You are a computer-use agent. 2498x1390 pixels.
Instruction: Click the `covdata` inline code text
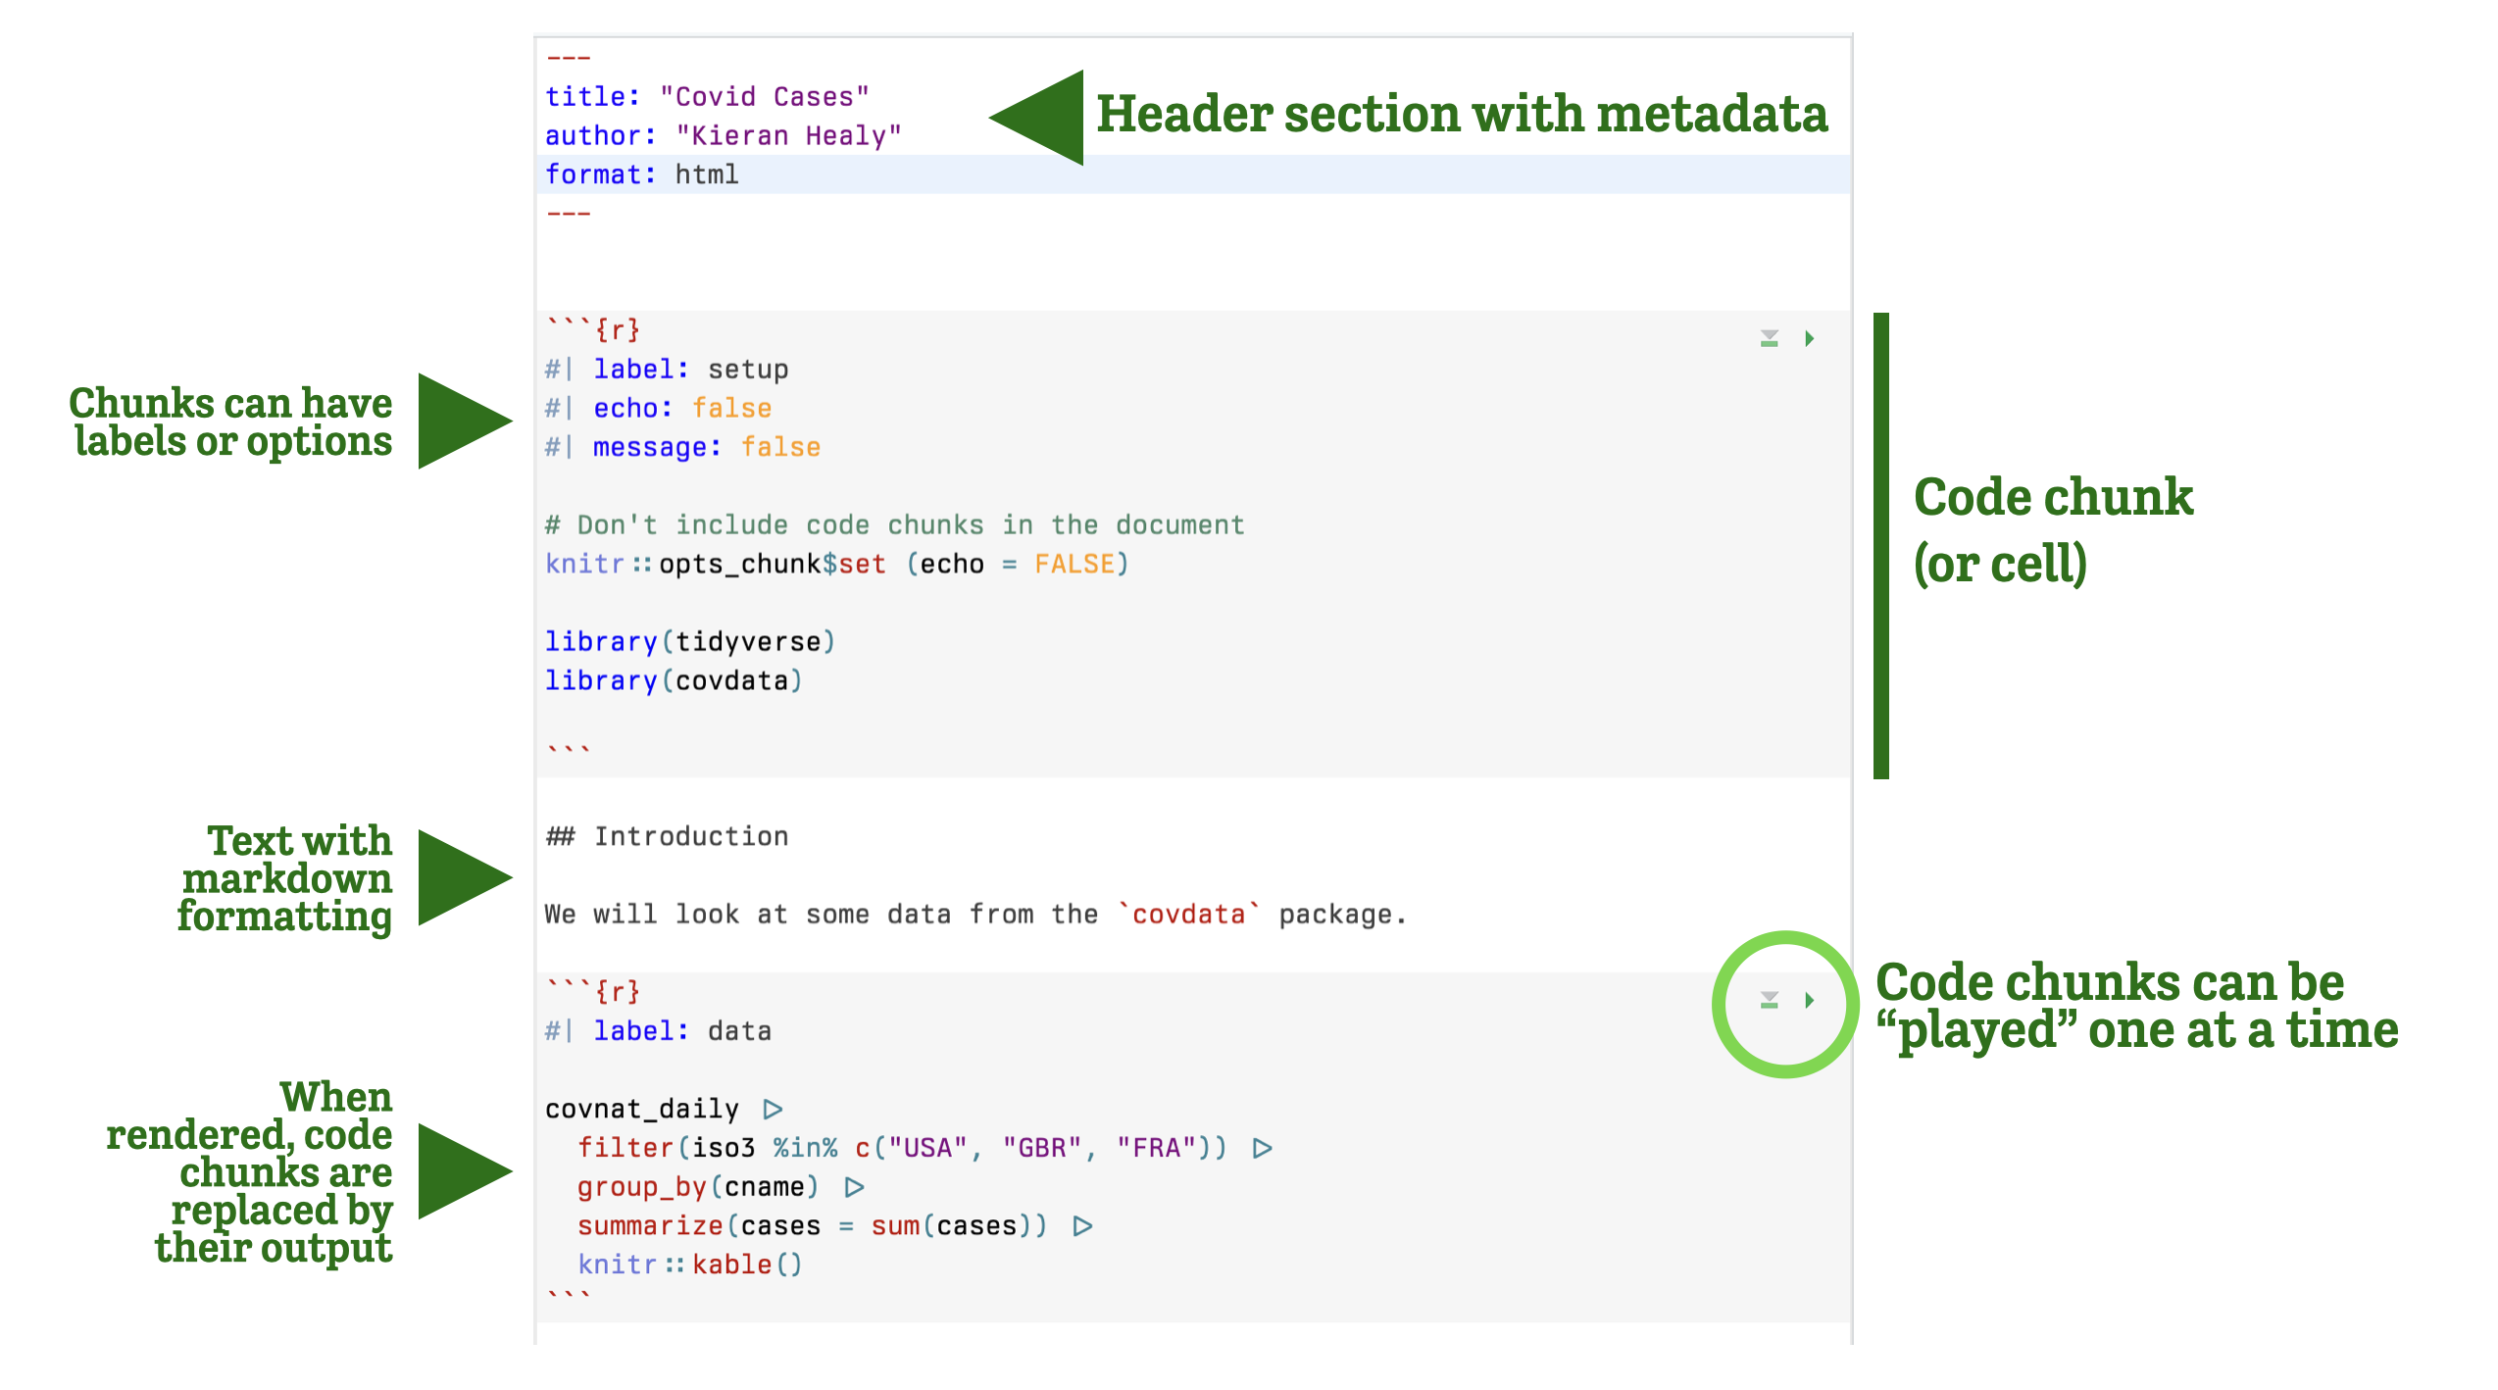click(x=1188, y=914)
